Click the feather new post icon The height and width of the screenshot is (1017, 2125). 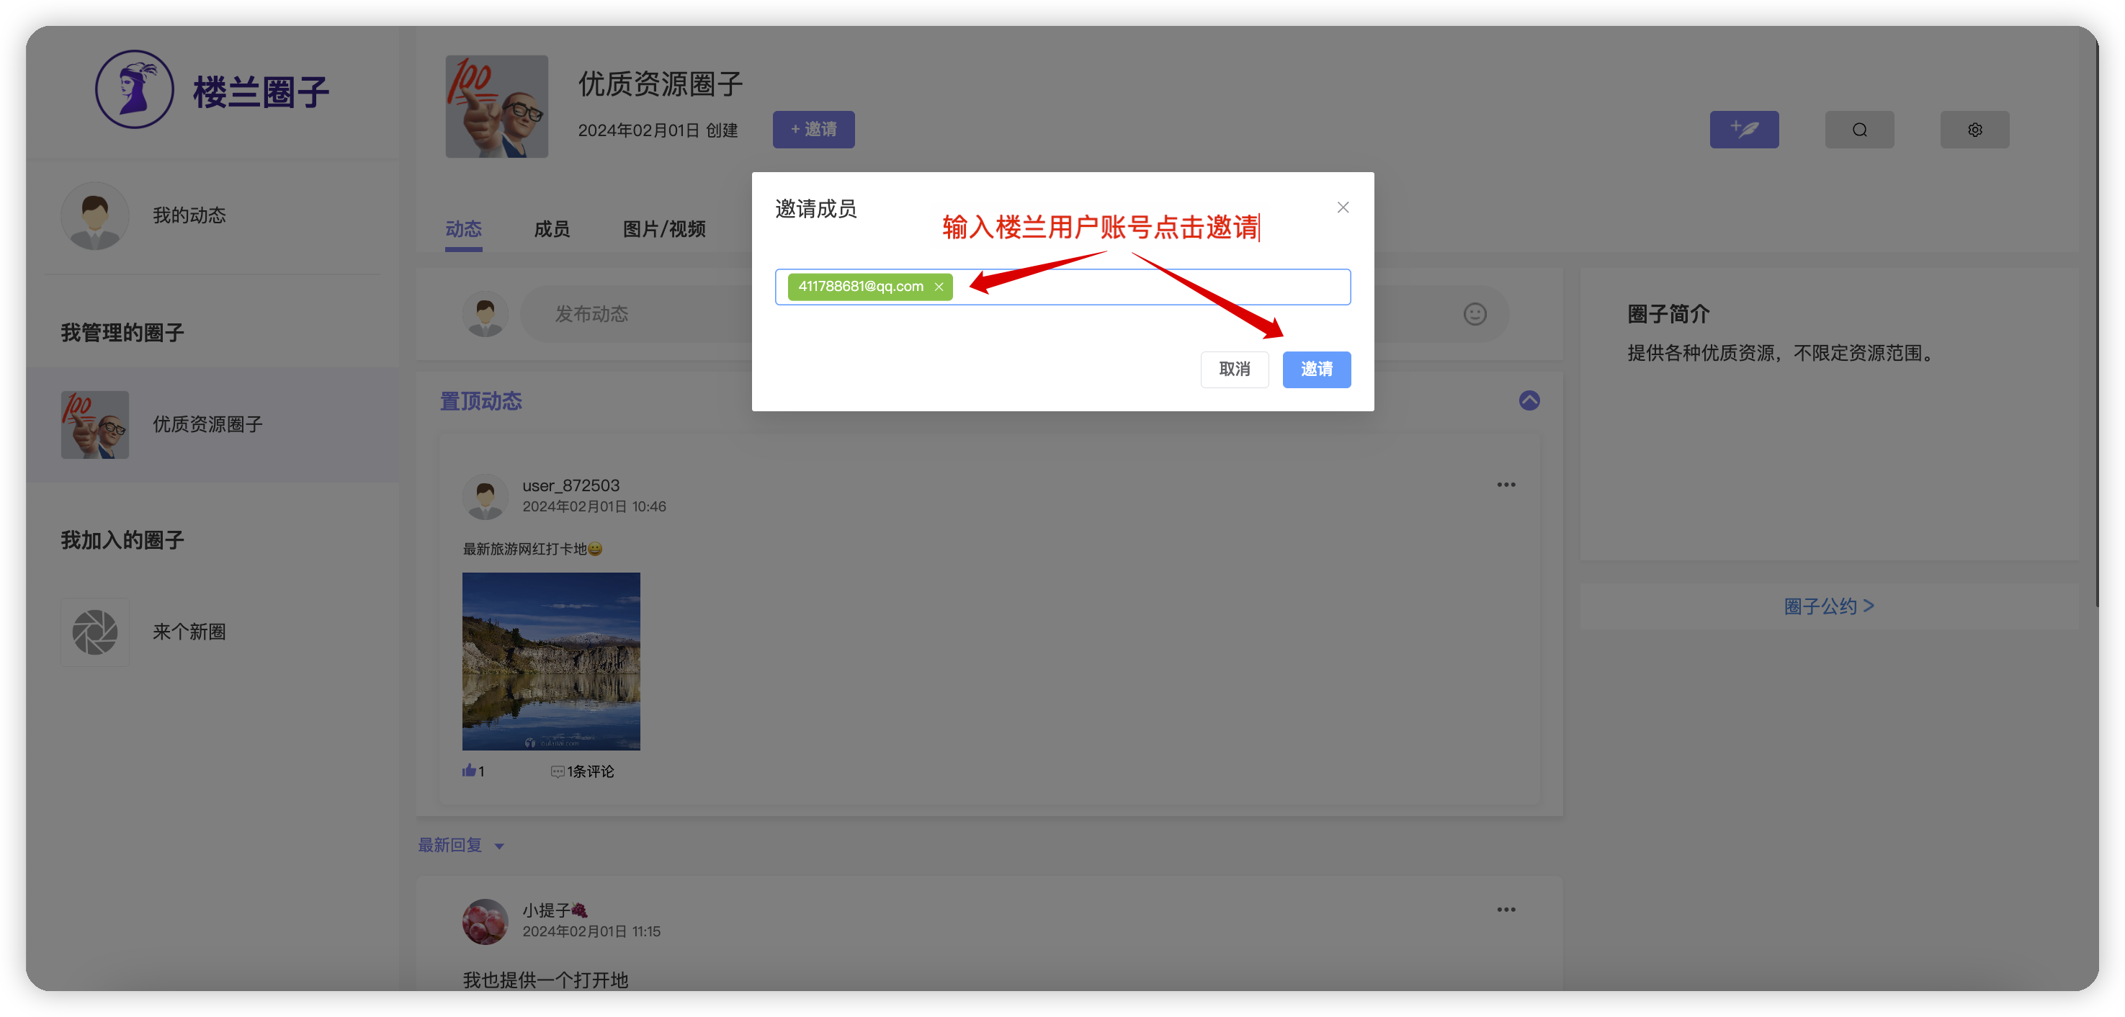pyautogui.click(x=1743, y=130)
